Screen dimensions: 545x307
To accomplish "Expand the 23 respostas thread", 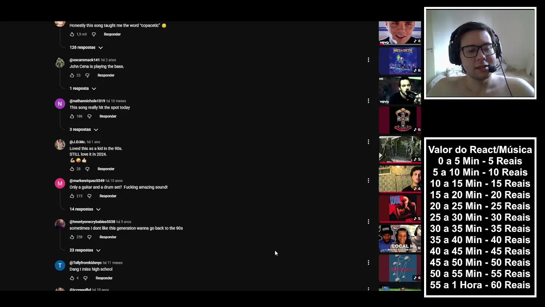I will 85,250.
